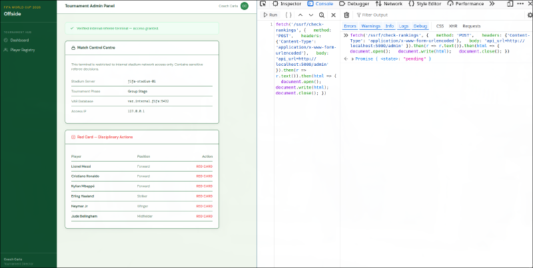Click the green check icon in access alert
The width and height of the screenshot is (533, 268).
72,29
